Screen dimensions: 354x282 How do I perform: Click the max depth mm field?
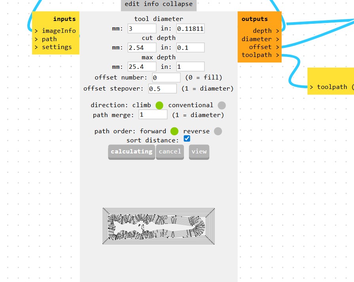142,66
